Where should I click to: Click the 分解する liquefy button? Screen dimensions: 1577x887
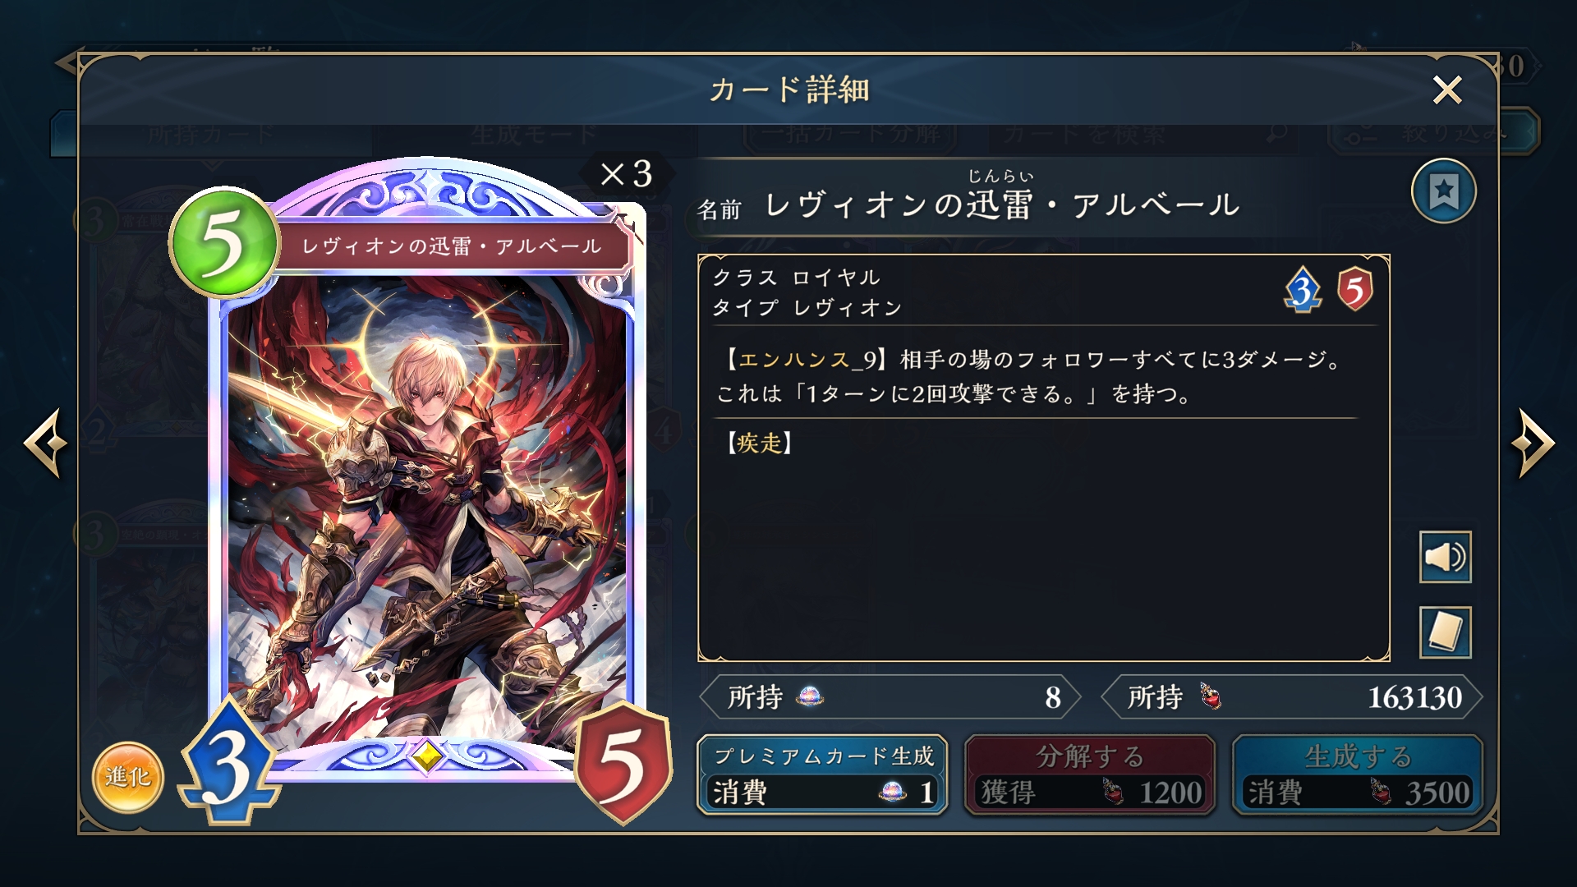(x=1090, y=774)
